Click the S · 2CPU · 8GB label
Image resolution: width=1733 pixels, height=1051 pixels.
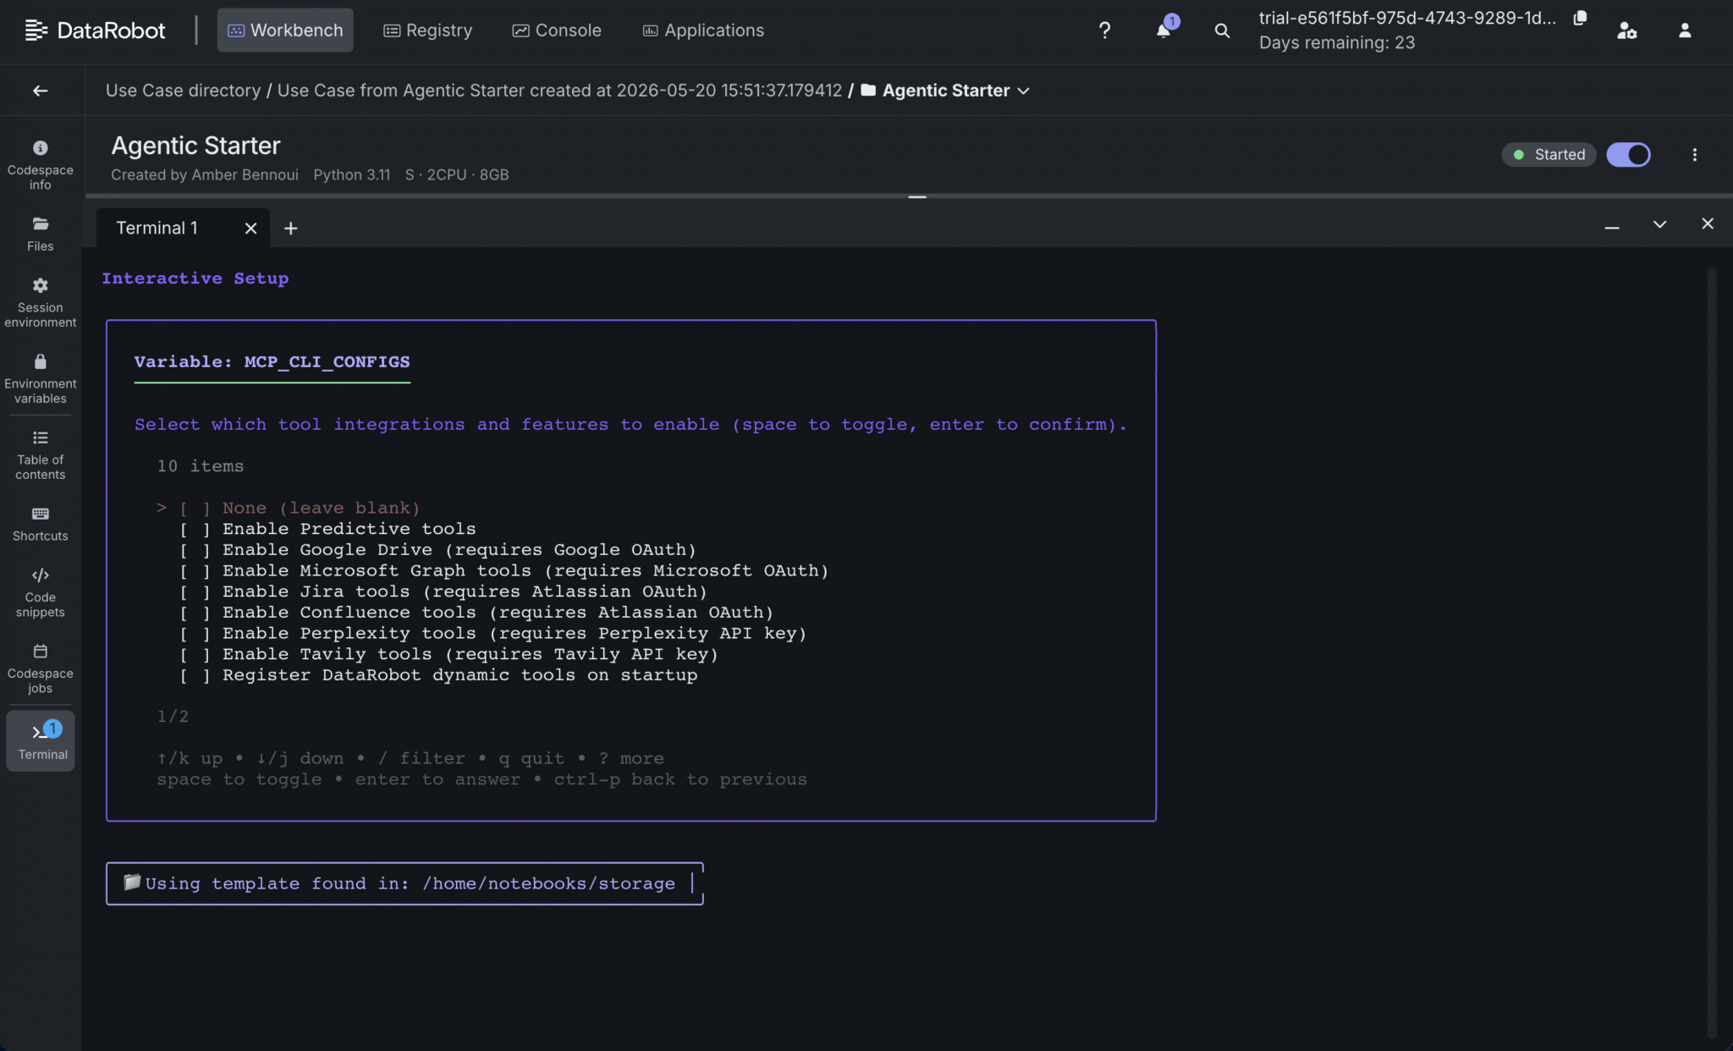456,174
